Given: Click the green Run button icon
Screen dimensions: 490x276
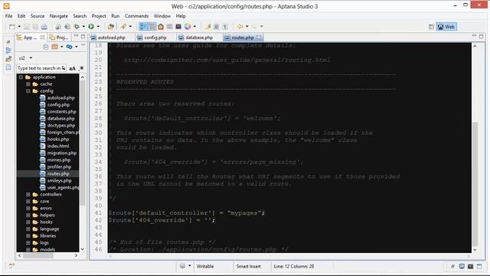Looking at the screenshot, I should click(x=91, y=27).
